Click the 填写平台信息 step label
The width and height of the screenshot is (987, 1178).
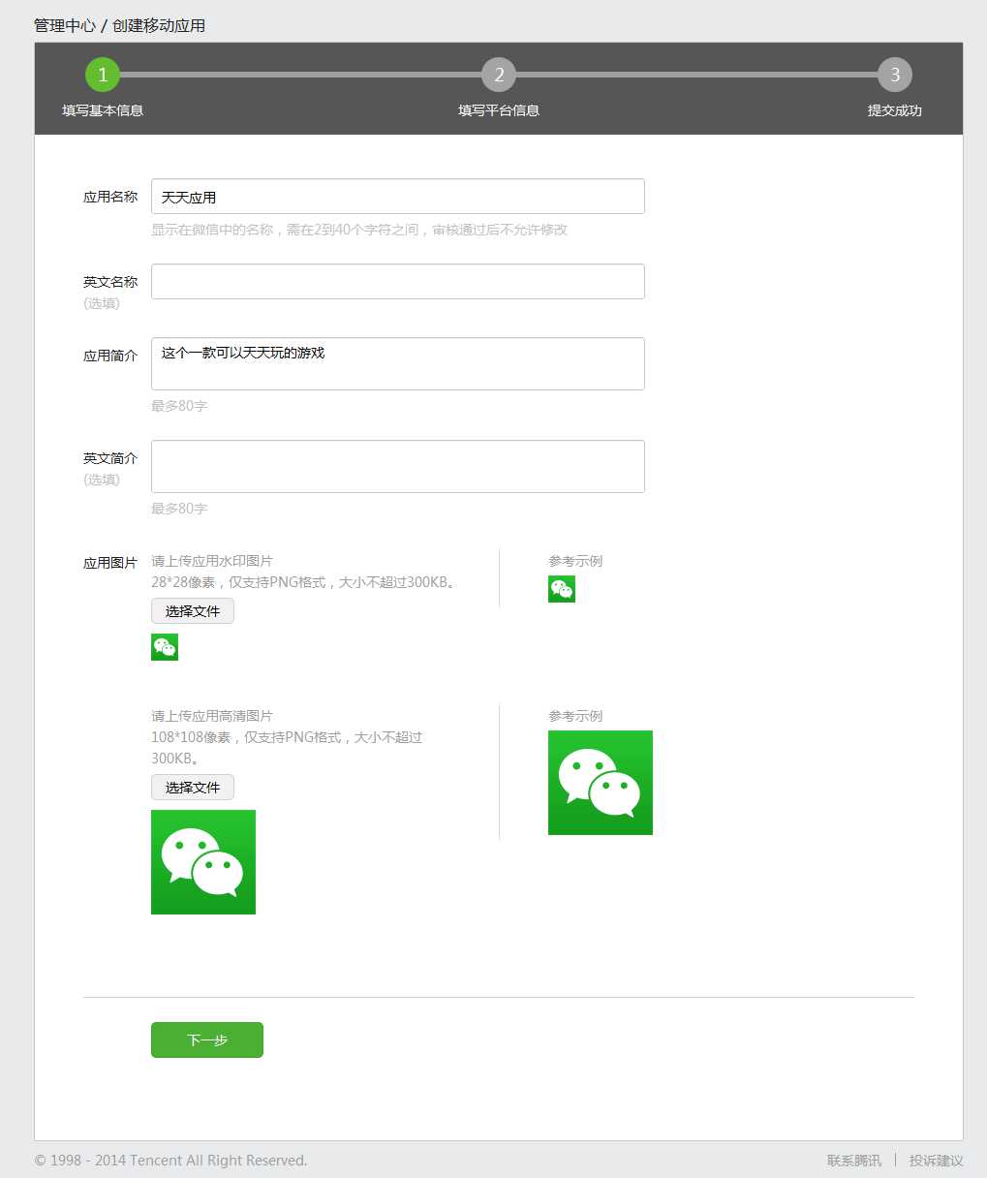click(499, 110)
